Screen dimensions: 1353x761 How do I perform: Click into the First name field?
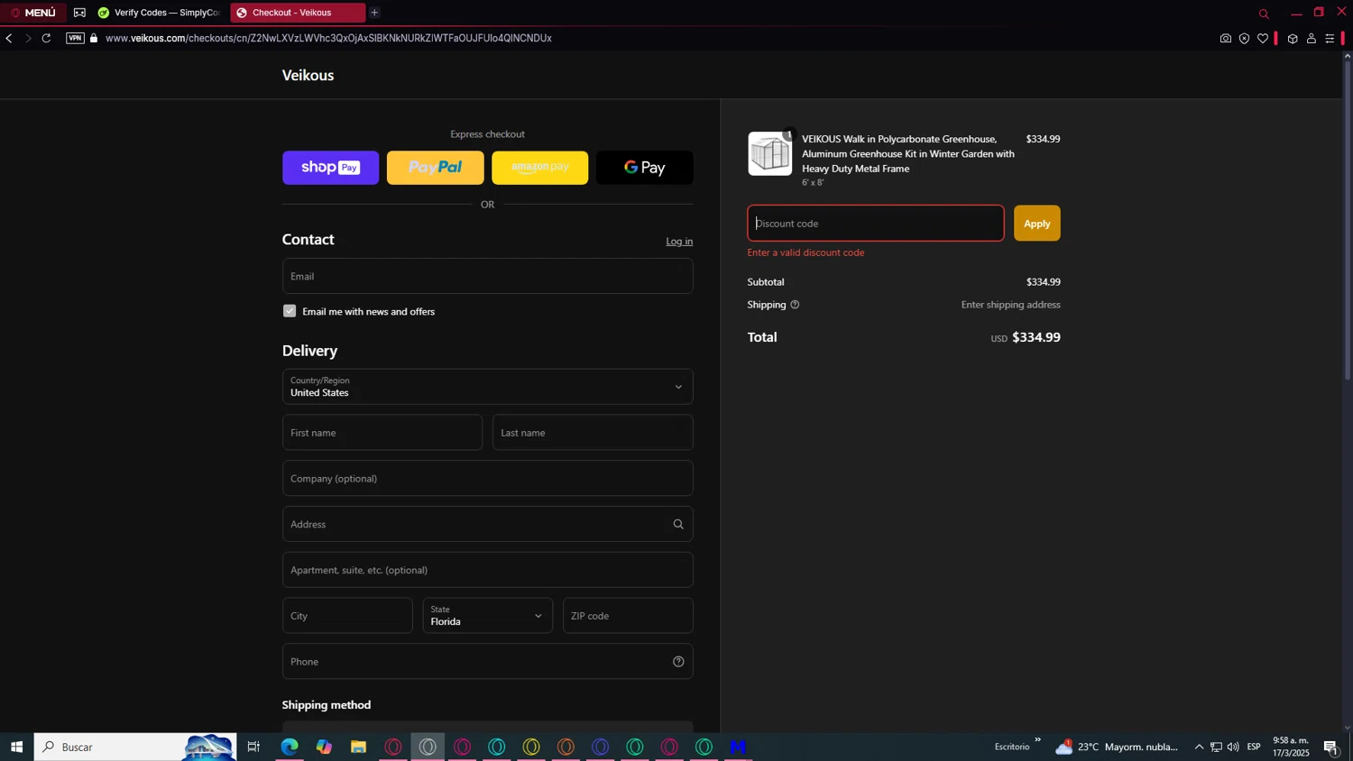point(382,433)
